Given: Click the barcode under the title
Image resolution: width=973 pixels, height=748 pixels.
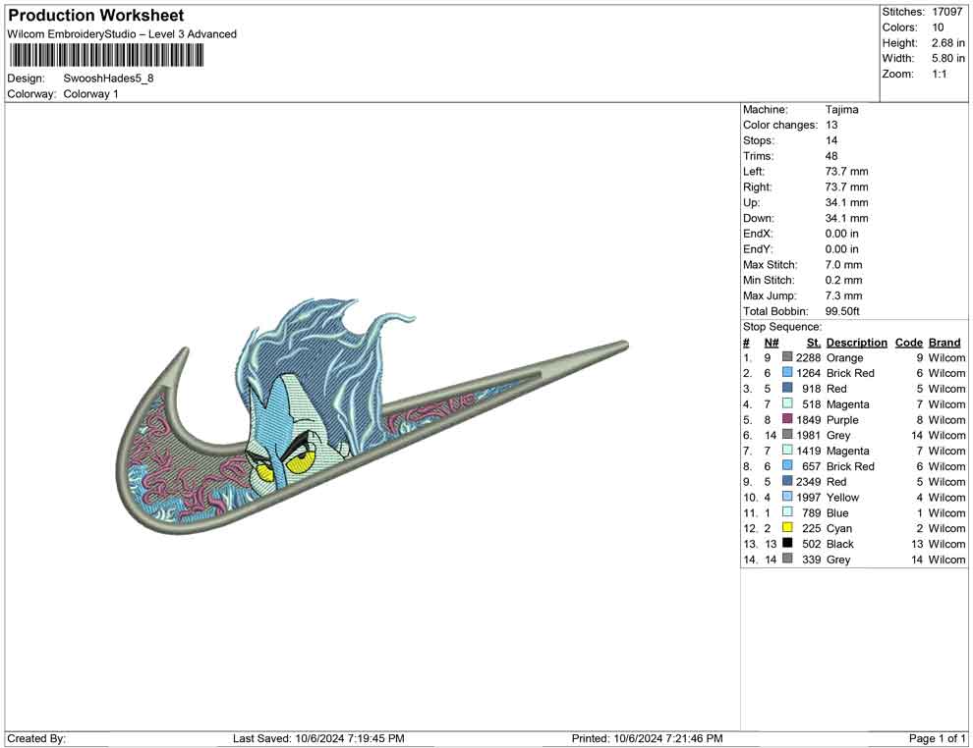Looking at the screenshot, I should click(106, 55).
